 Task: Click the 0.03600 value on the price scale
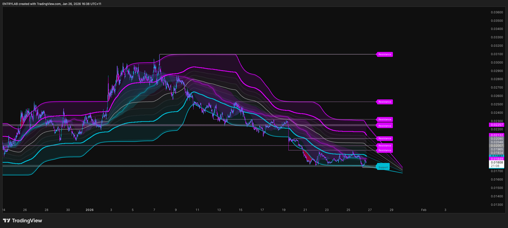pyautogui.click(x=497, y=12)
